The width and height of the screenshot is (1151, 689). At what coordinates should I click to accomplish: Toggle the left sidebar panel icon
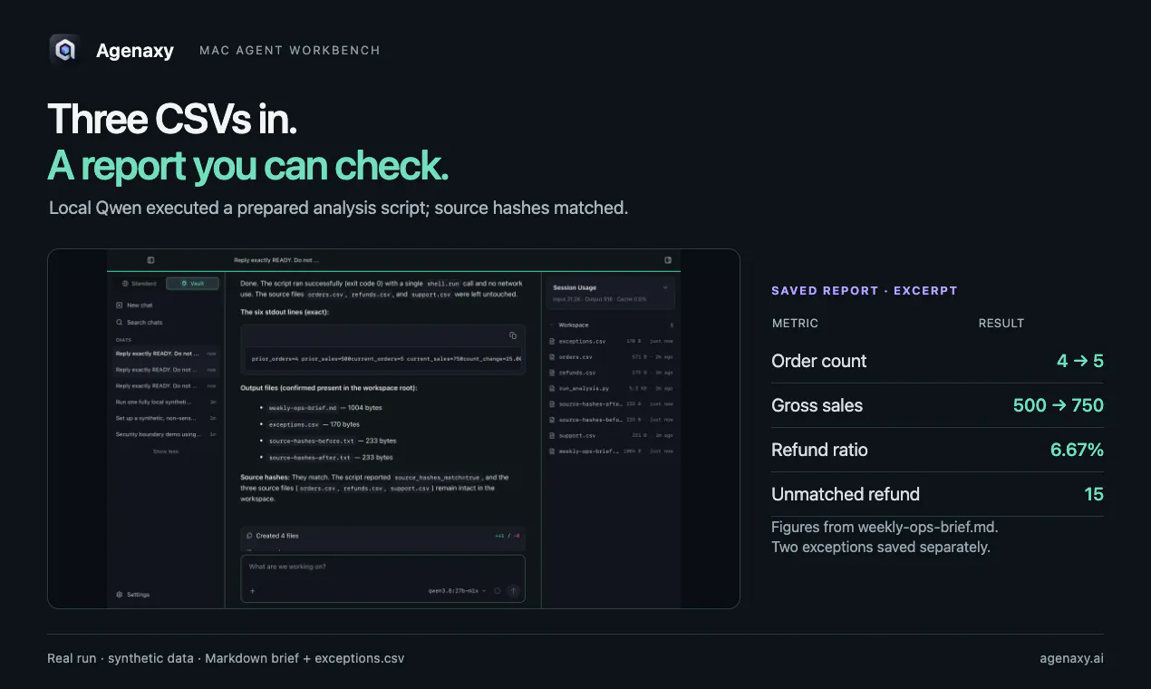[x=151, y=260]
